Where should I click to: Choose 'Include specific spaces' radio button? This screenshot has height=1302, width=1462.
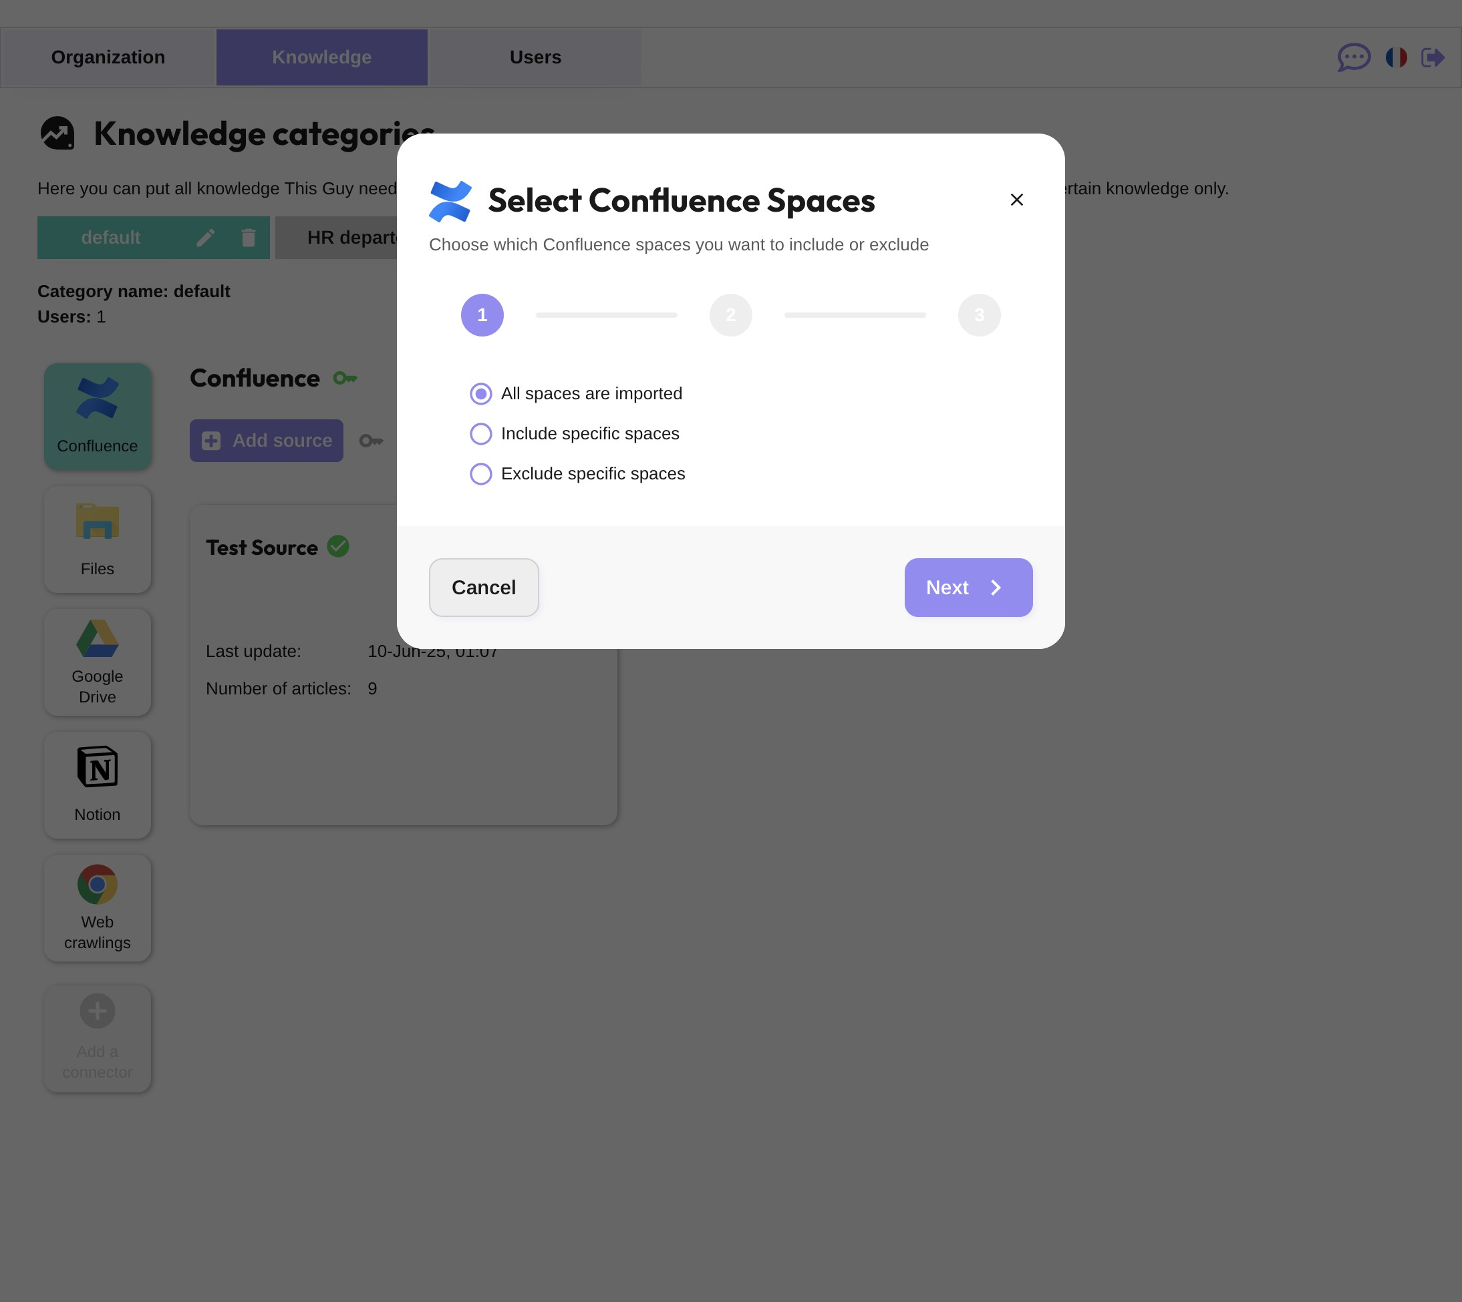click(481, 433)
